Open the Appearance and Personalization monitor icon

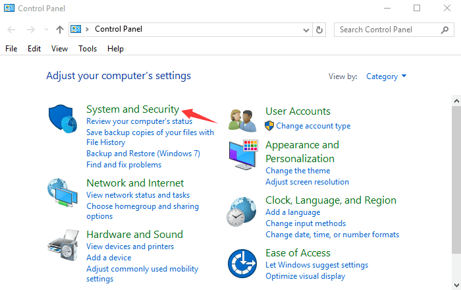[243, 155]
